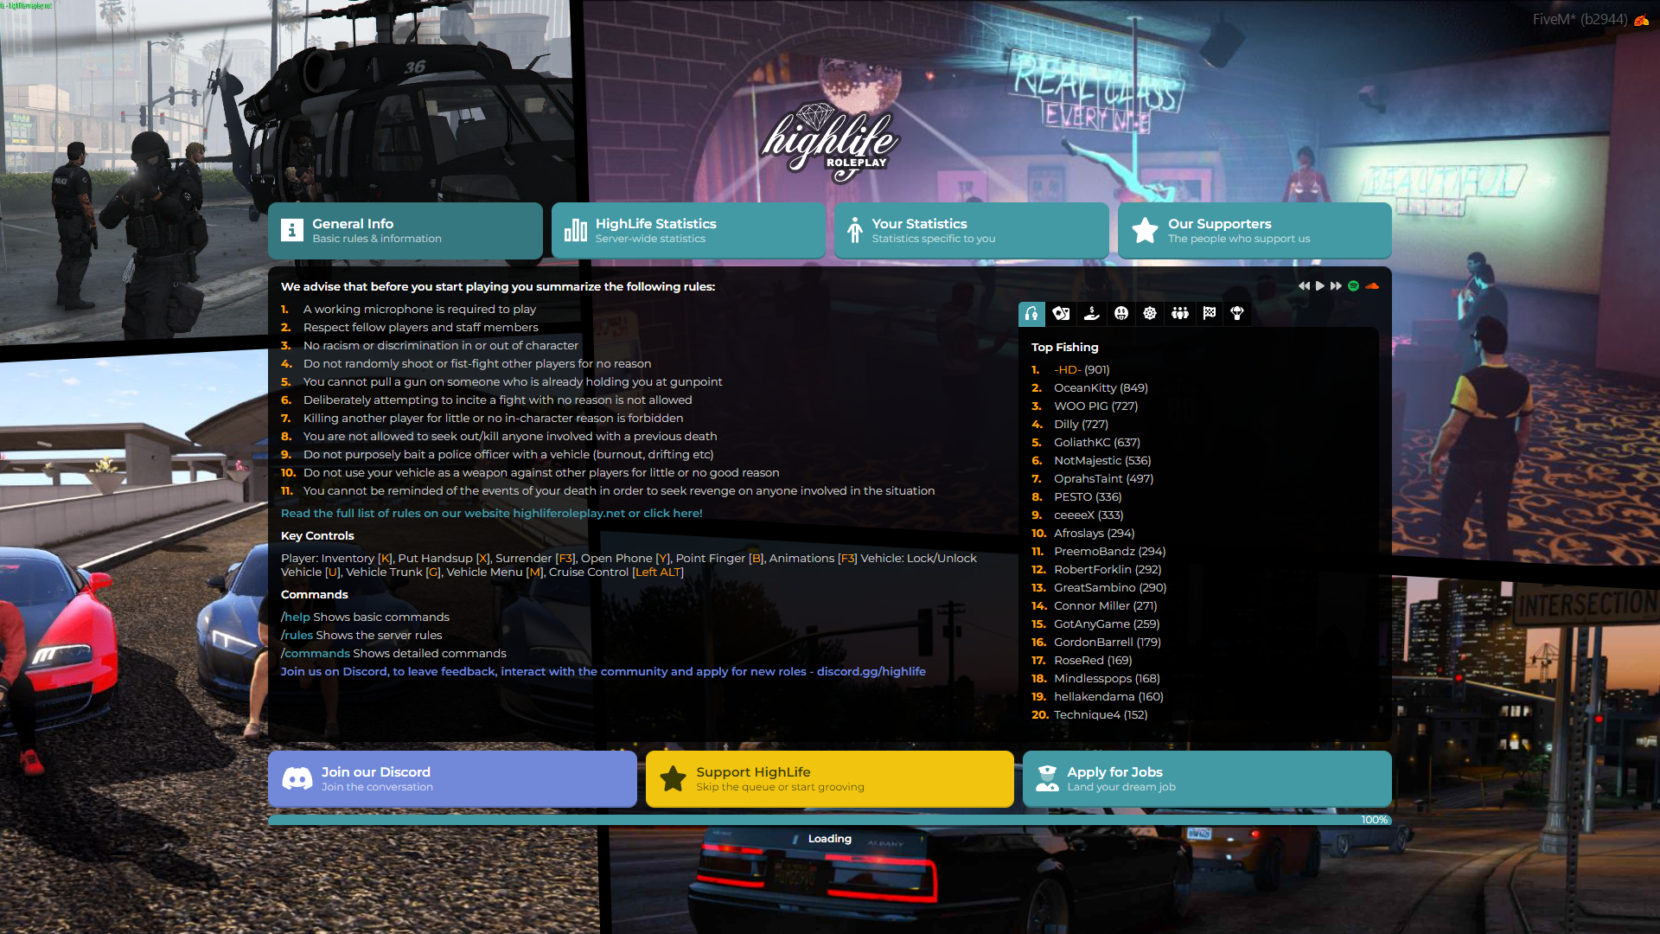Skip to the next track

tap(1336, 285)
